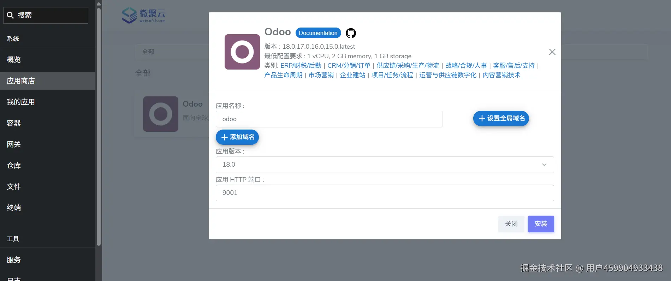Screen dimensions: 671x281
Task: Select the ERP/财税/后勤 category link
Action: 301,66
